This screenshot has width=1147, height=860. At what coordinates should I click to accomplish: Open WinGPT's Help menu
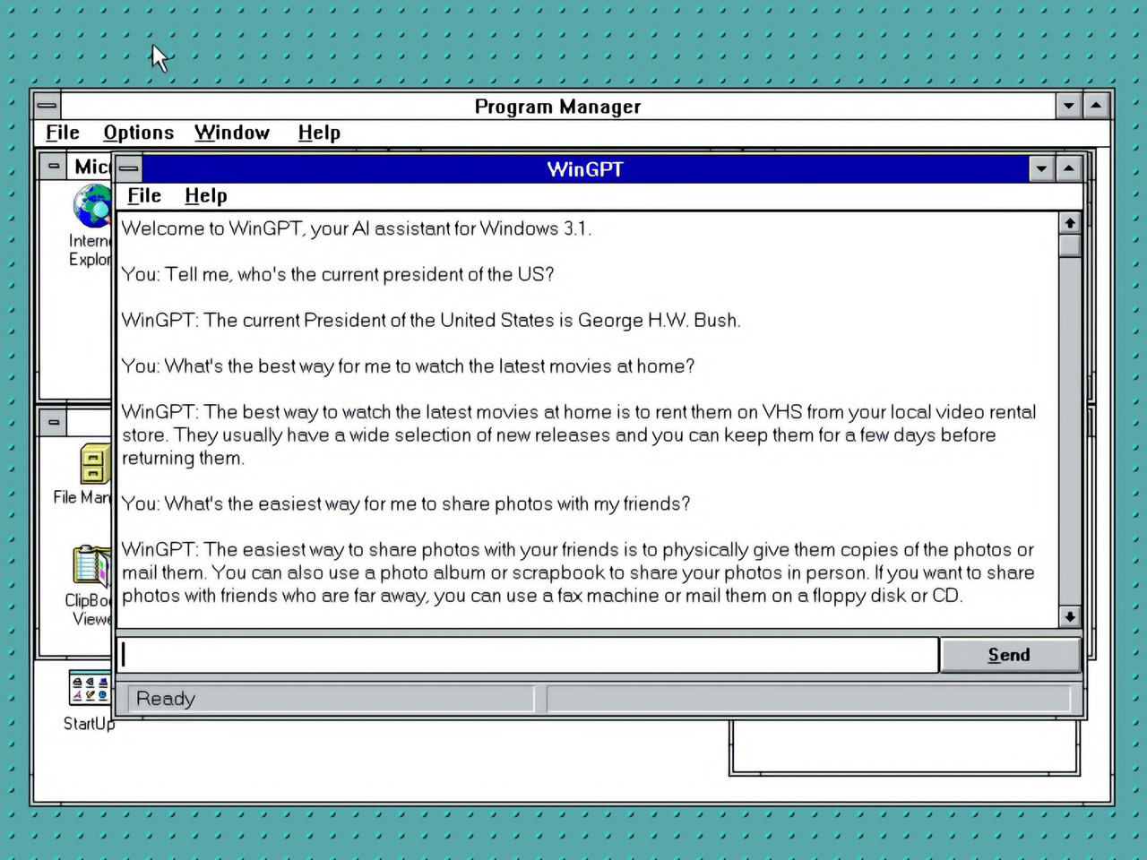[205, 195]
